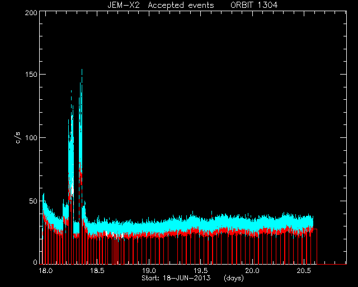358x287 pixels.
Task: Click the 20.5 x-axis tick label
Action: tap(304, 271)
